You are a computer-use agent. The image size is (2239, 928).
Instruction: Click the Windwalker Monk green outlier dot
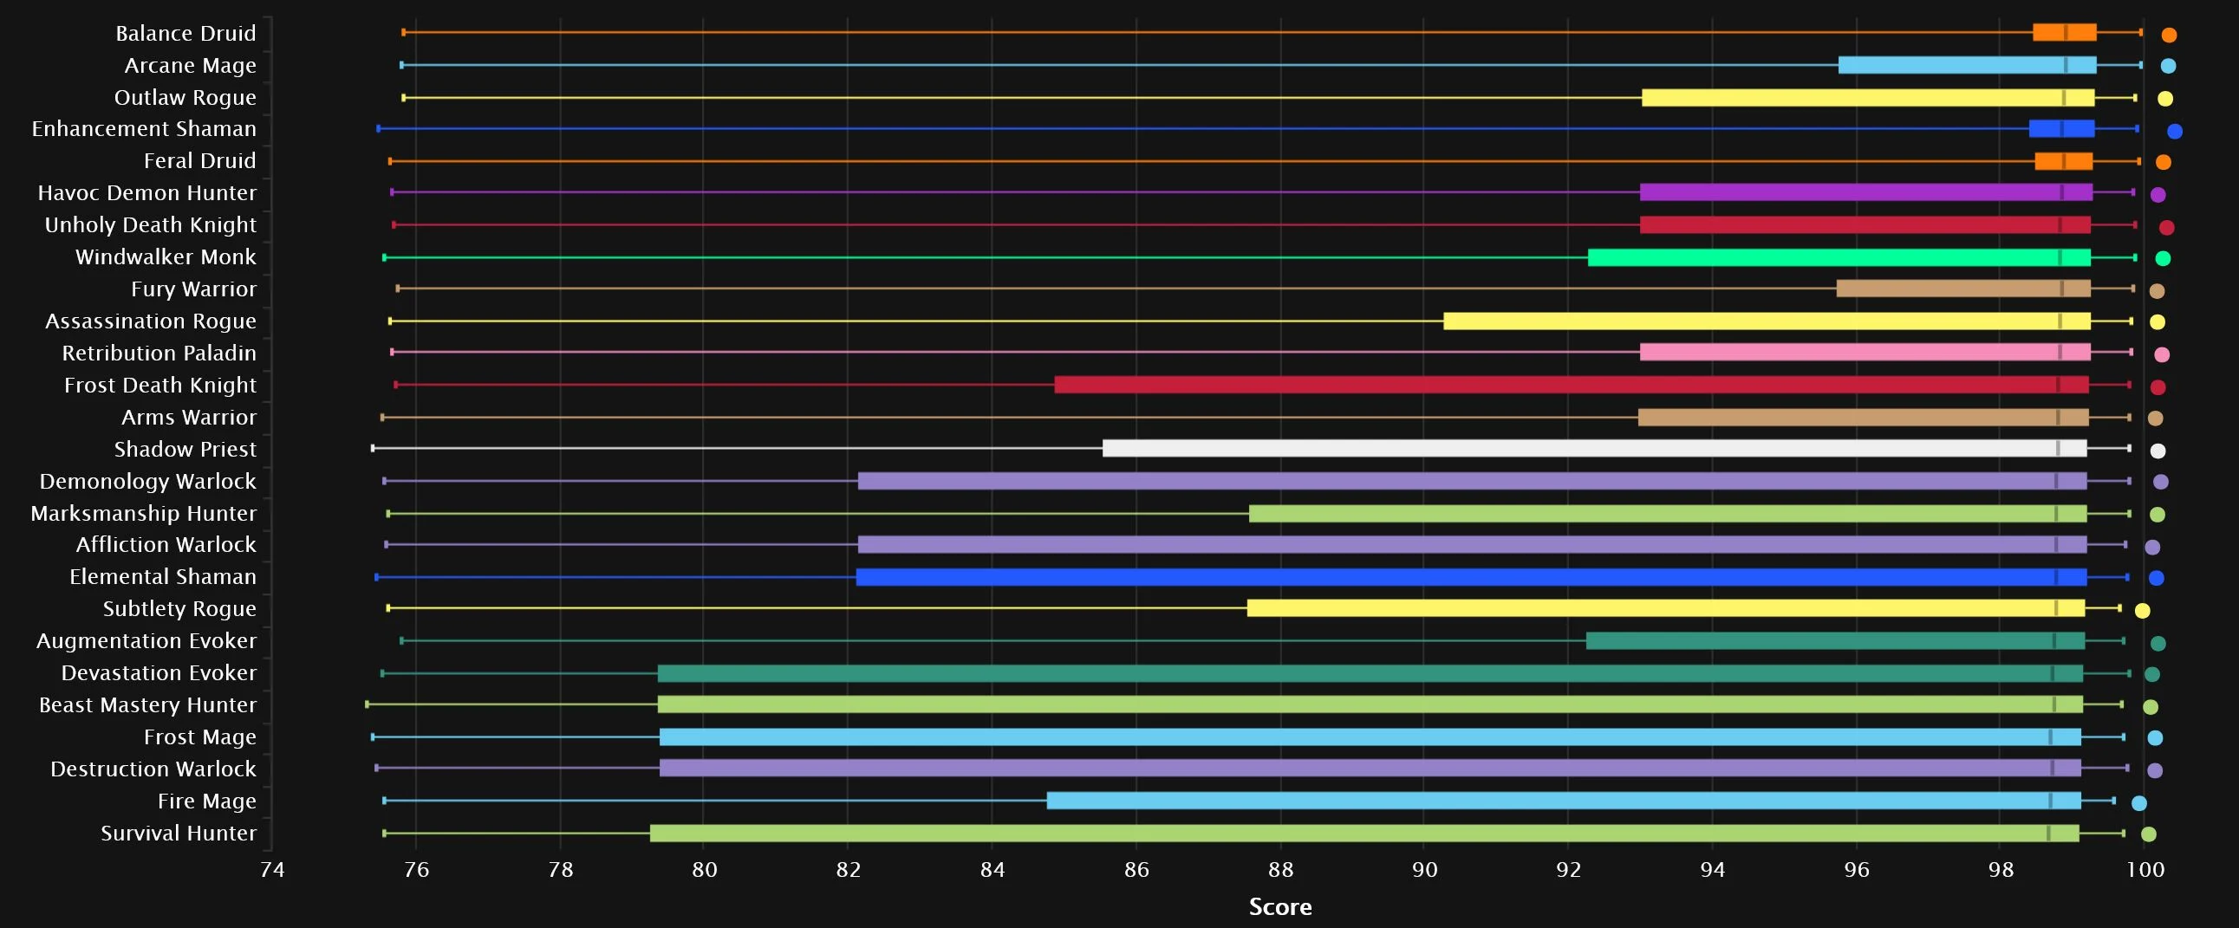pos(2164,258)
